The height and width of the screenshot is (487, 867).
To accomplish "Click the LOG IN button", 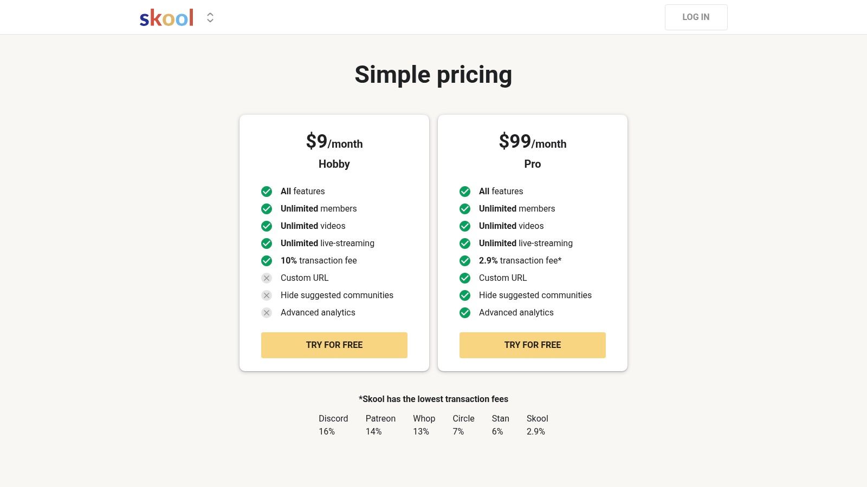I will pos(696,17).
